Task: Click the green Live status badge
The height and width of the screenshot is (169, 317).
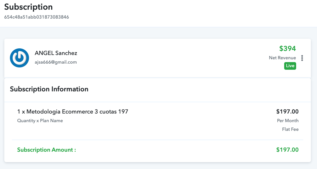Action: (290, 66)
